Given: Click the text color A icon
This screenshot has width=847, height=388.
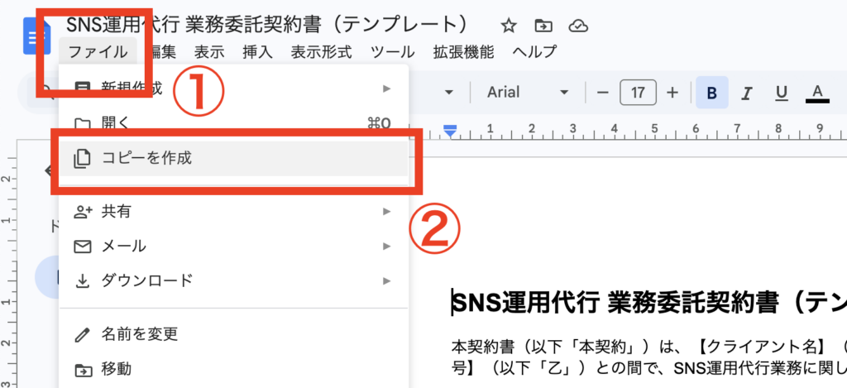Looking at the screenshot, I should click(x=817, y=92).
